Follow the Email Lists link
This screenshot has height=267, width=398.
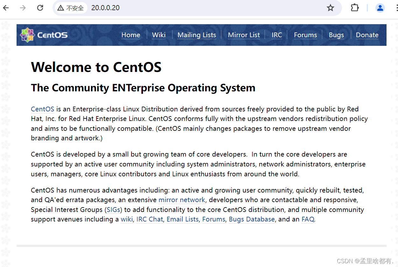(x=182, y=219)
